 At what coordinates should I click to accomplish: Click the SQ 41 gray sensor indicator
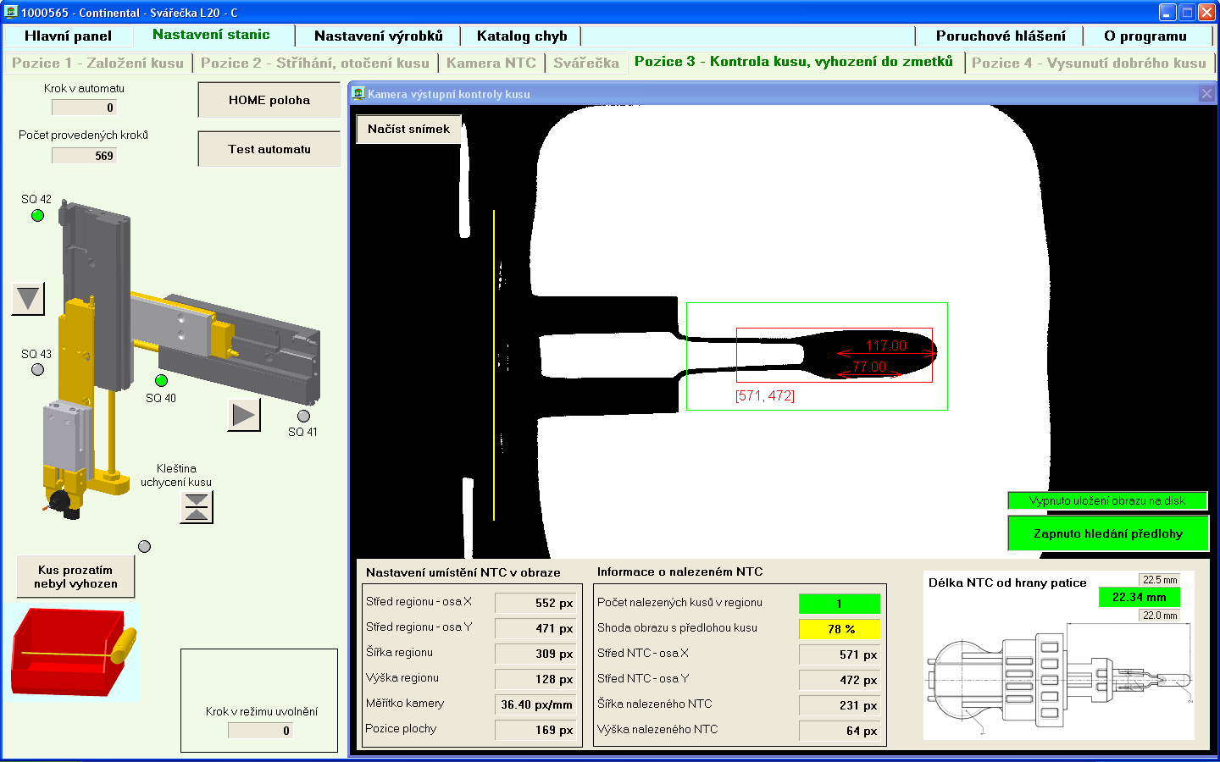tap(303, 416)
